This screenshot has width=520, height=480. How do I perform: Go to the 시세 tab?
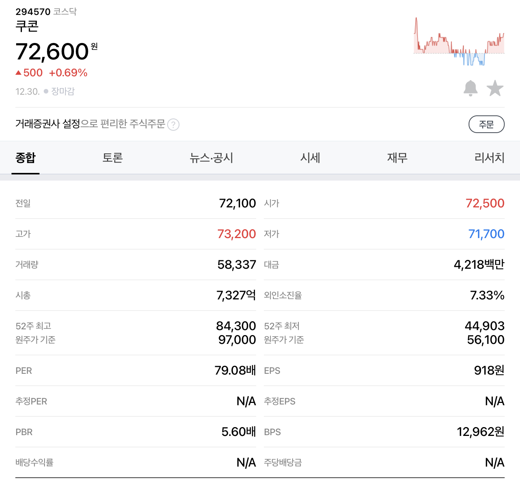coord(310,158)
